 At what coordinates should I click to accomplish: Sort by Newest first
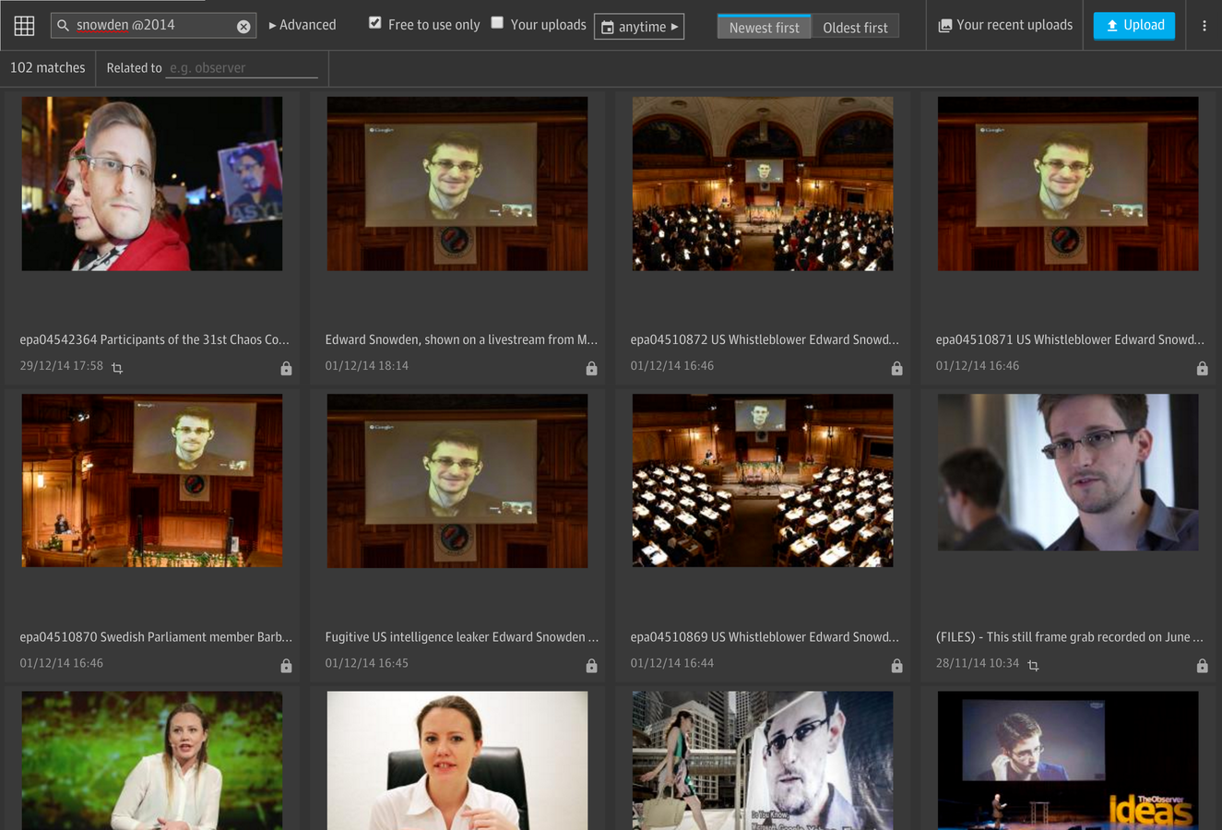coord(764,27)
